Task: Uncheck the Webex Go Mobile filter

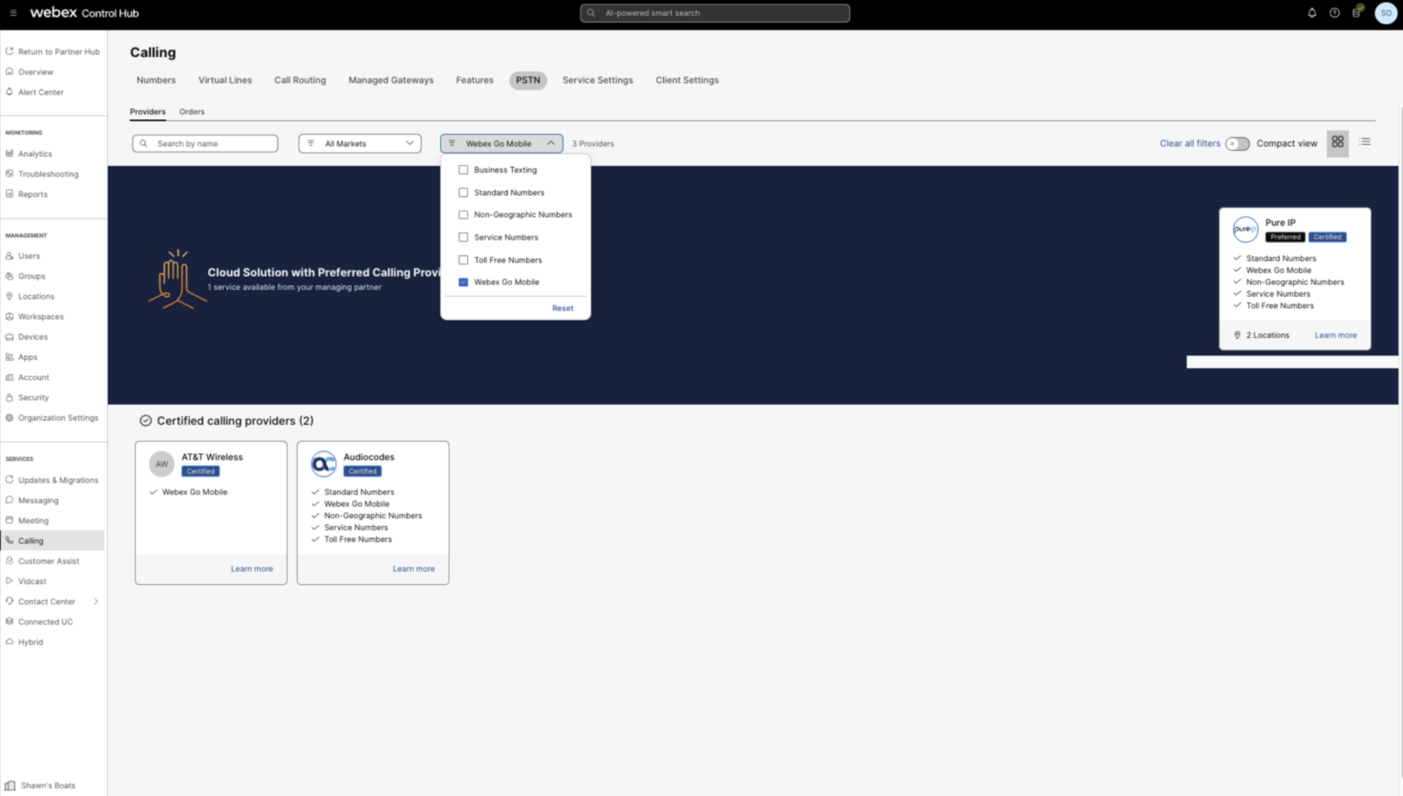Action: pyautogui.click(x=463, y=282)
